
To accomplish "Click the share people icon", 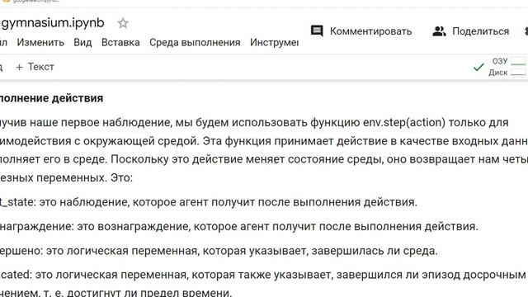I will (439, 31).
